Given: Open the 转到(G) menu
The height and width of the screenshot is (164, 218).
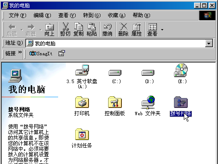Looking at the screenshot, I should 92,15.
